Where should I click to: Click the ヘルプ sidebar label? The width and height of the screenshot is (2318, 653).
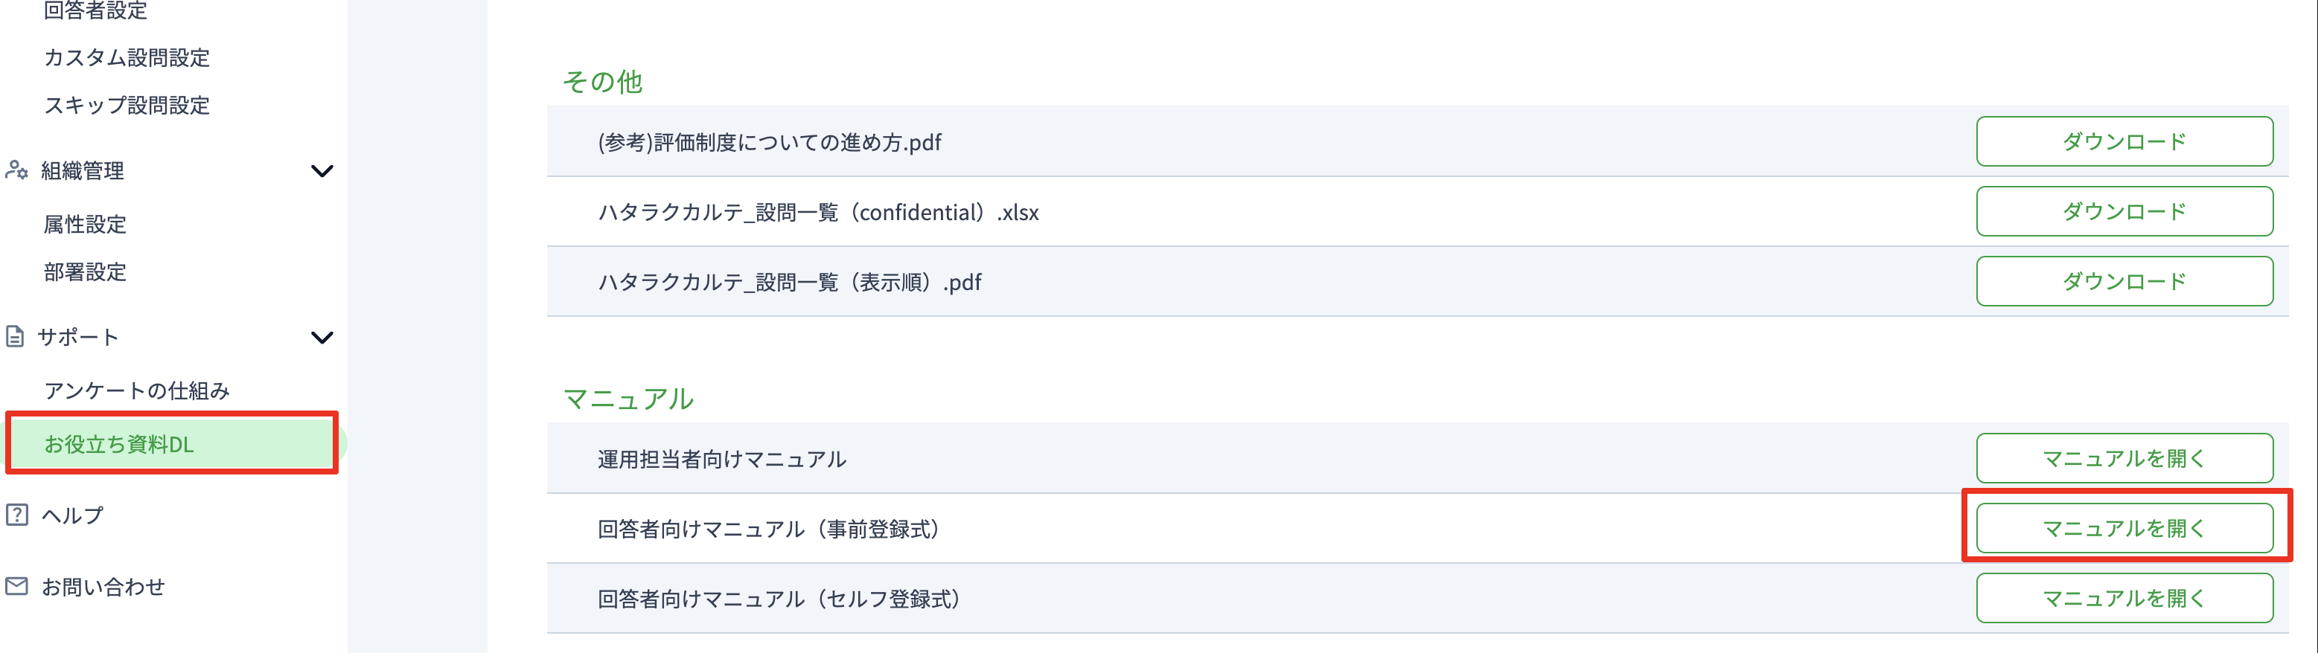pos(72,515)
